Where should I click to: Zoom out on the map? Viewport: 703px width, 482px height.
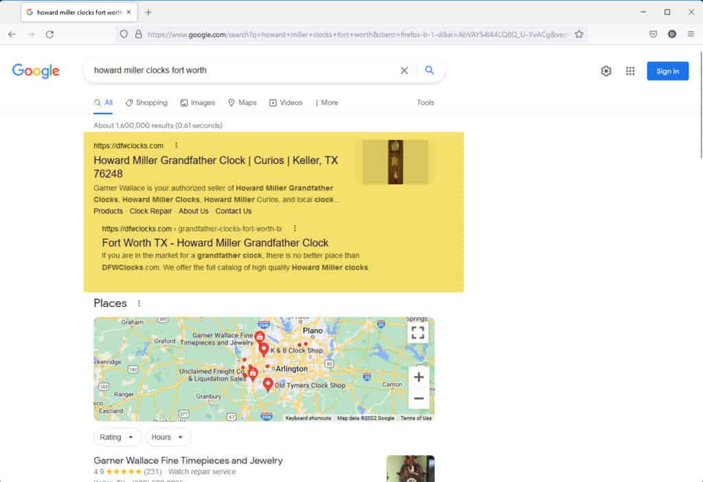coord(419,398)
